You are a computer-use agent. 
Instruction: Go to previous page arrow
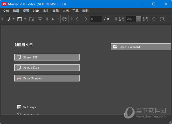[x=77, y=19]
